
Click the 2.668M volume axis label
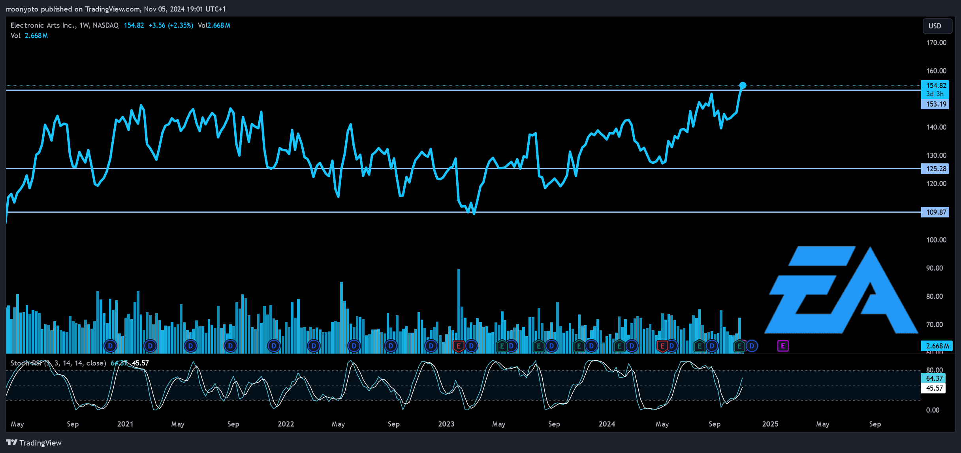(937, 346)
